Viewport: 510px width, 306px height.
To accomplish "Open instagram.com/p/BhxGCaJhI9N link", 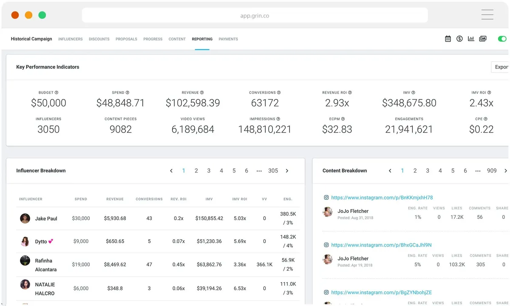I will [x=381, y=245].
